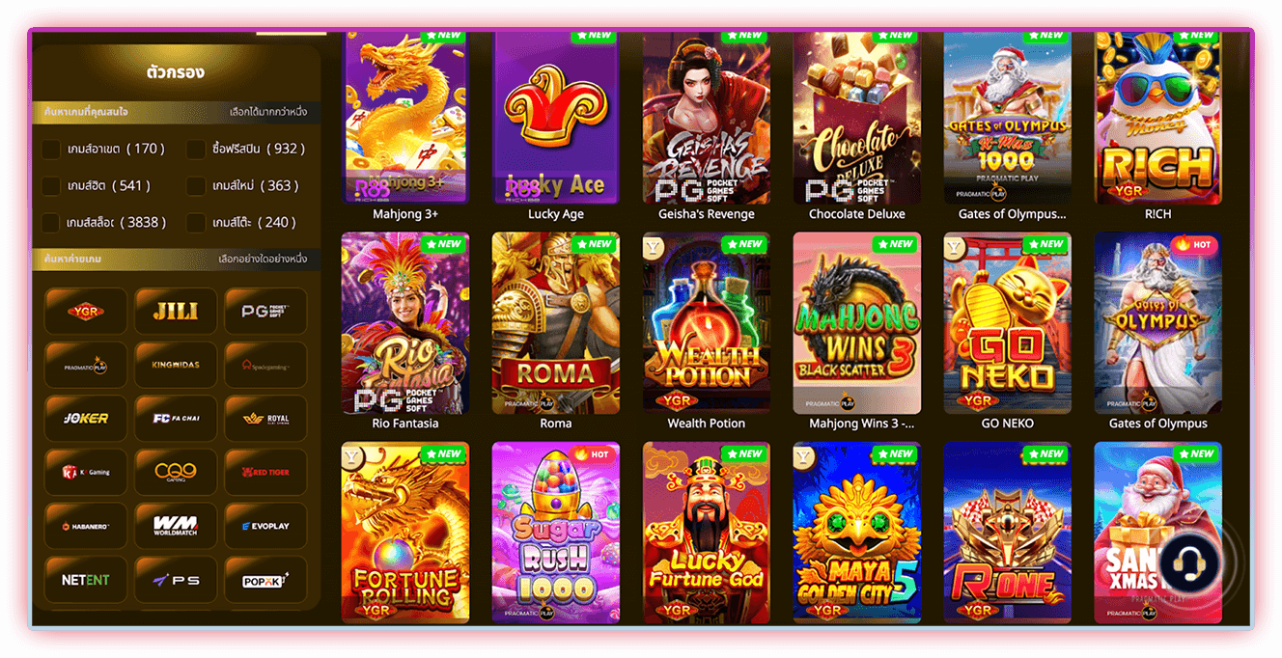Pick the WM WorldMatch provider logo
The image size is (1282, 658).
coord(176,526)
